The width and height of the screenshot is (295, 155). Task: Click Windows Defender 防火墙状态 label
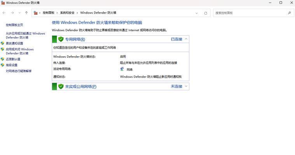74,57
